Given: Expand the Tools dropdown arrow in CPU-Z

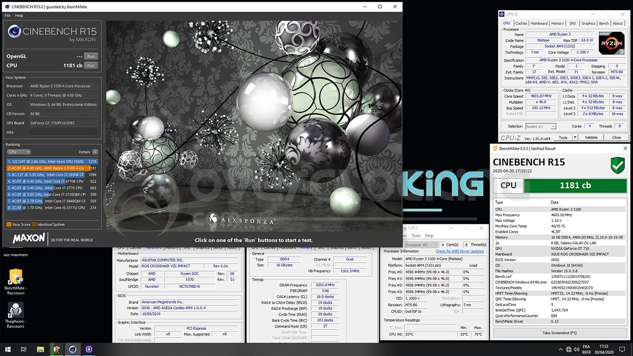Looking at the screenshot, I should click(575, 137).
